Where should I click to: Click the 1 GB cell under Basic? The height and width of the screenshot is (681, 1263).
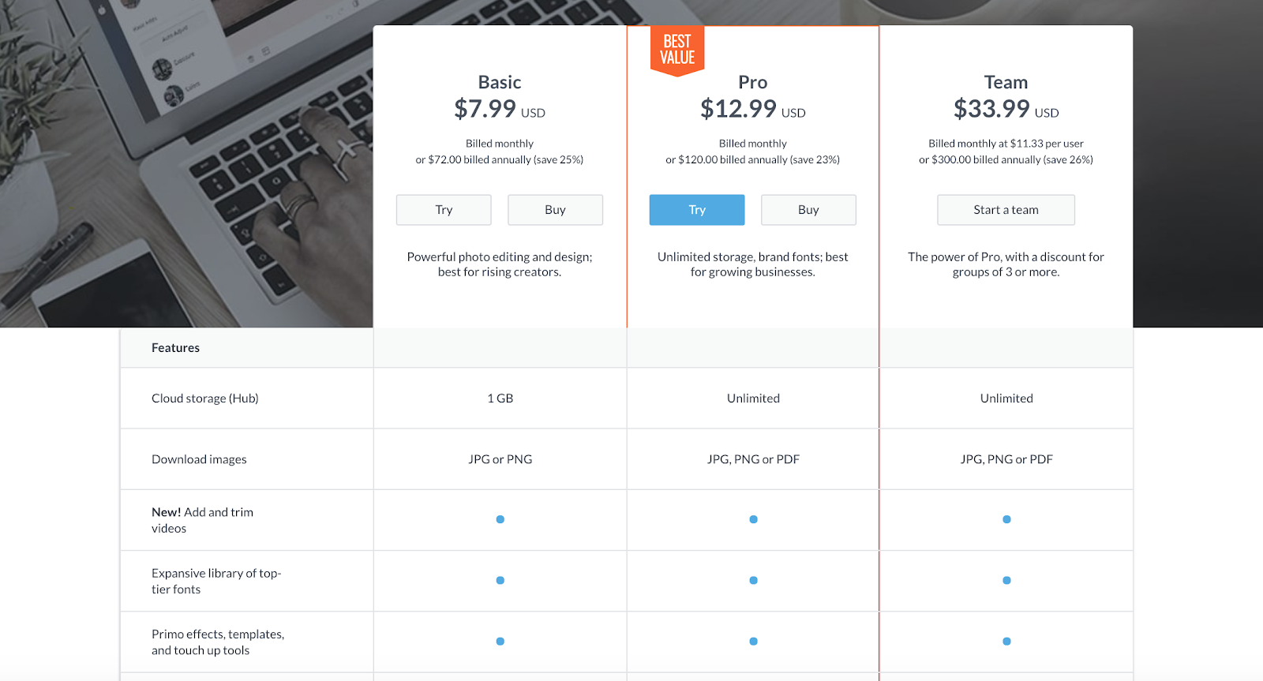pyautogui.click(x=500, y=398)
